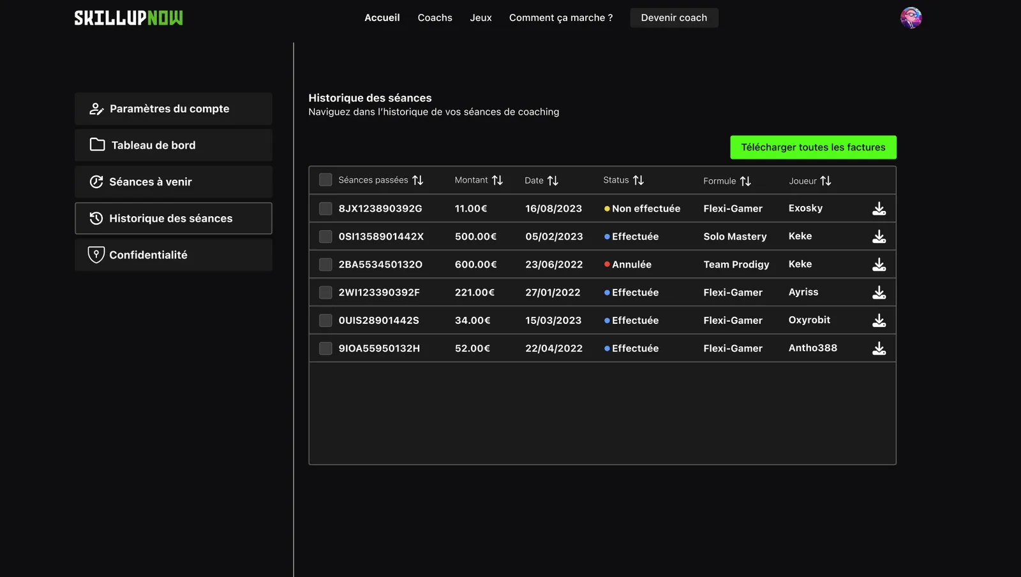Sort the table by Montant

click(497, 180)
